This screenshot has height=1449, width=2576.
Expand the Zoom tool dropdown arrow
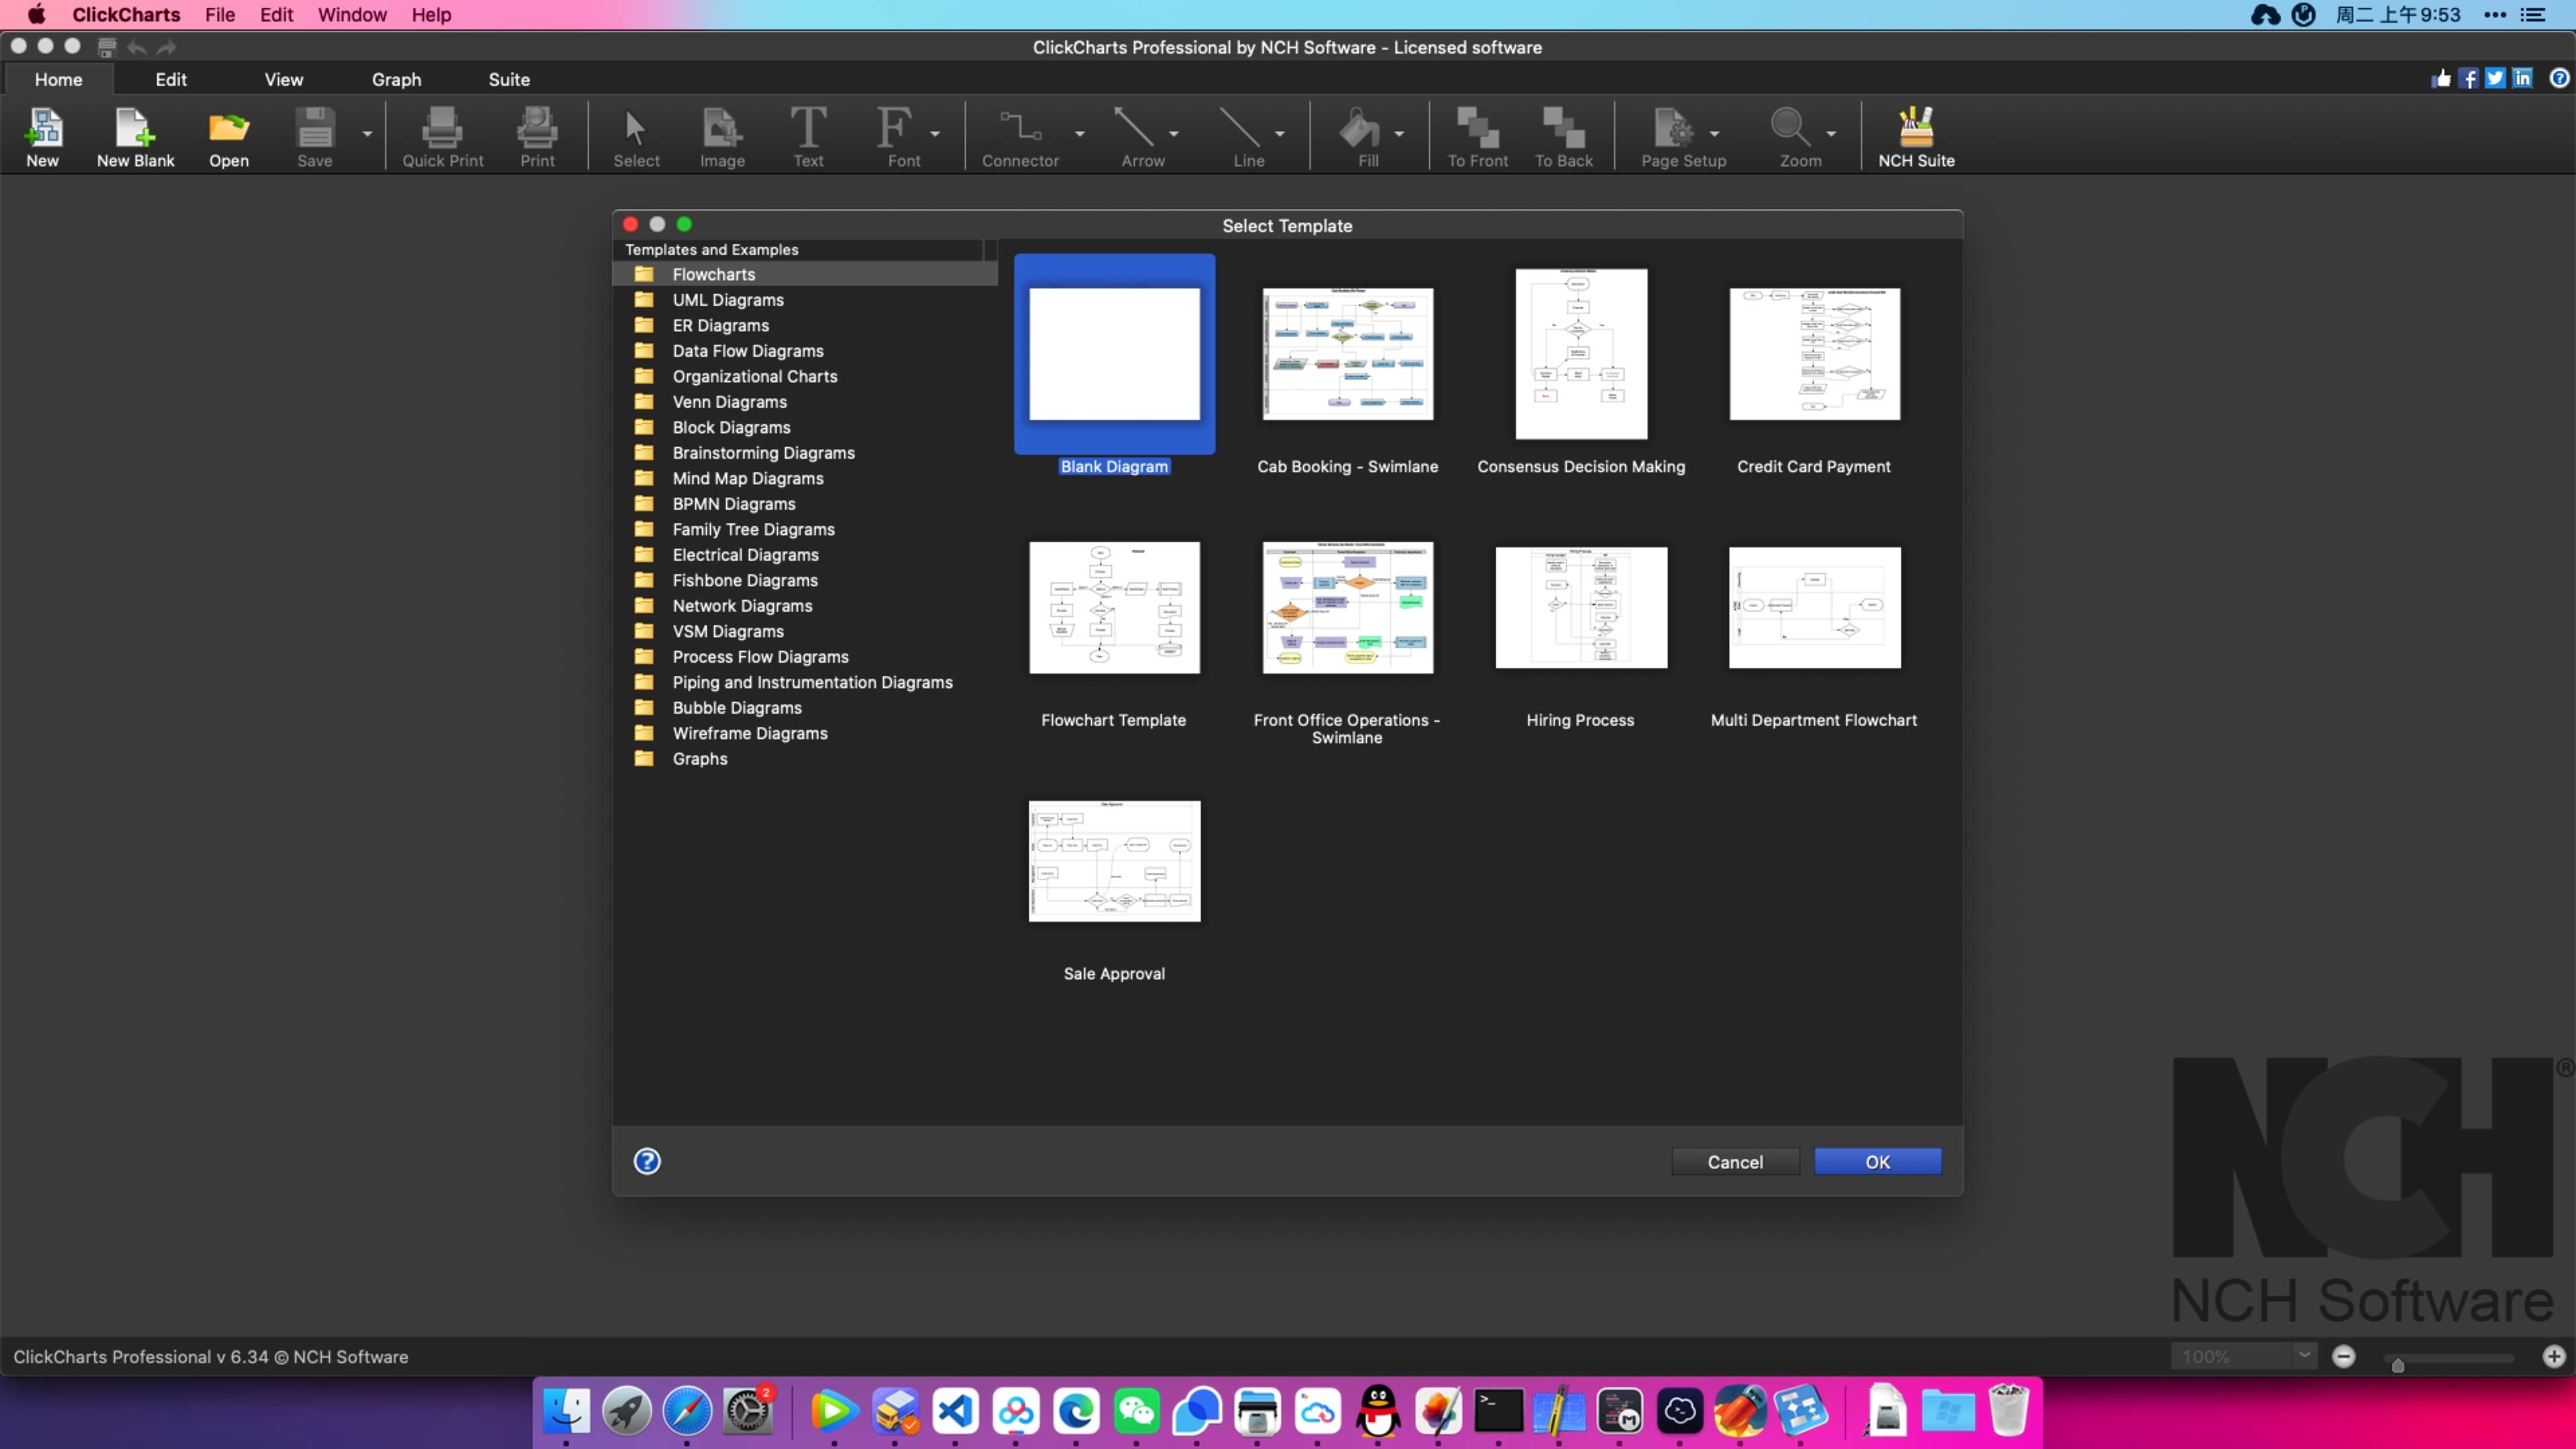tap(1831, 133)
